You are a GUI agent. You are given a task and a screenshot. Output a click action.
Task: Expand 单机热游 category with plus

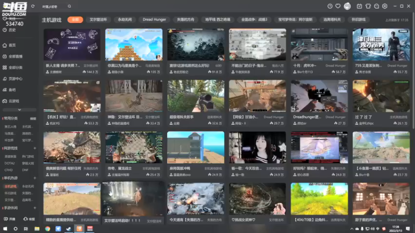(x=35, y=178)
